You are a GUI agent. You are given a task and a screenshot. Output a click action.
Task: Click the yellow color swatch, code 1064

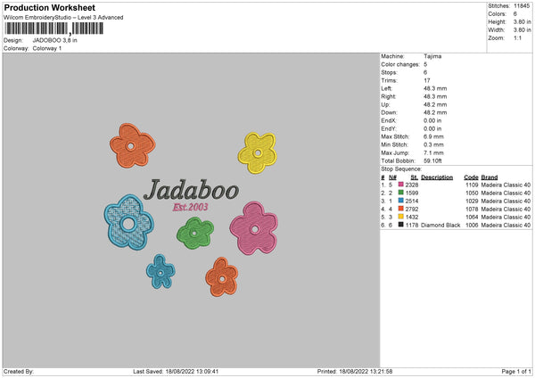tap(401, 217)
